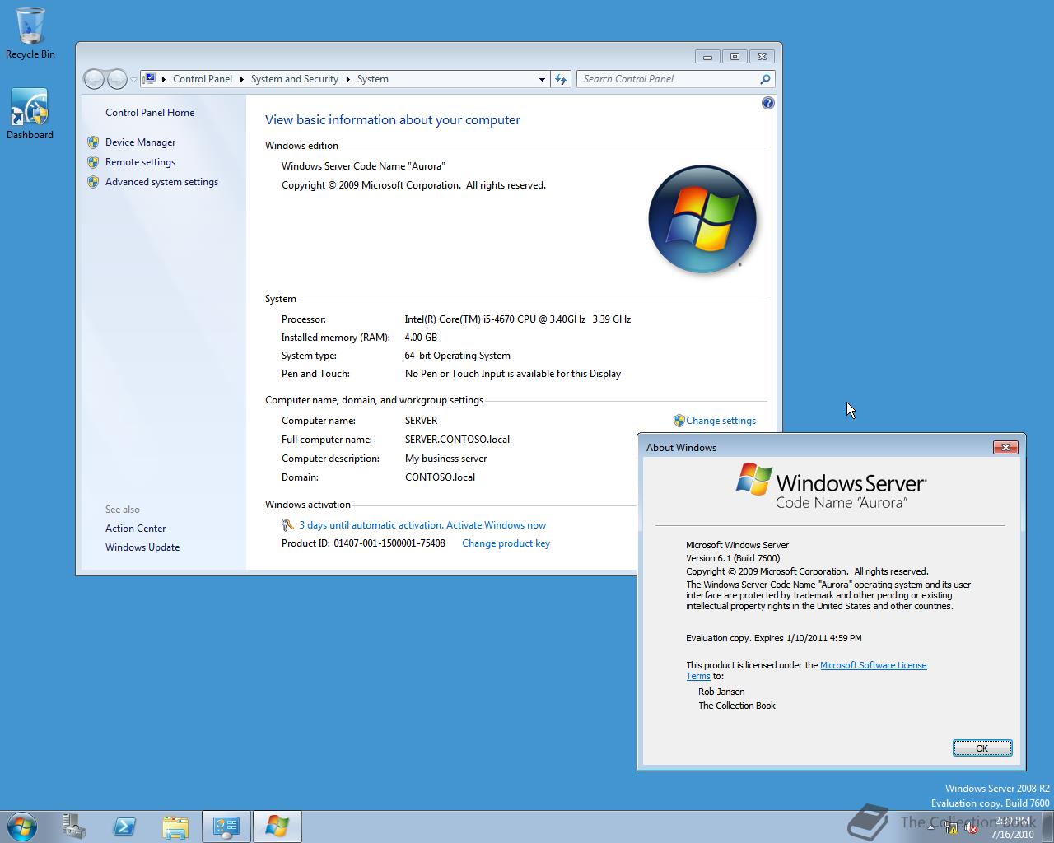The width and height of the screenshot is (1054, 843).
Task: Click the shield icon beside Change settings
Action: 679,421
